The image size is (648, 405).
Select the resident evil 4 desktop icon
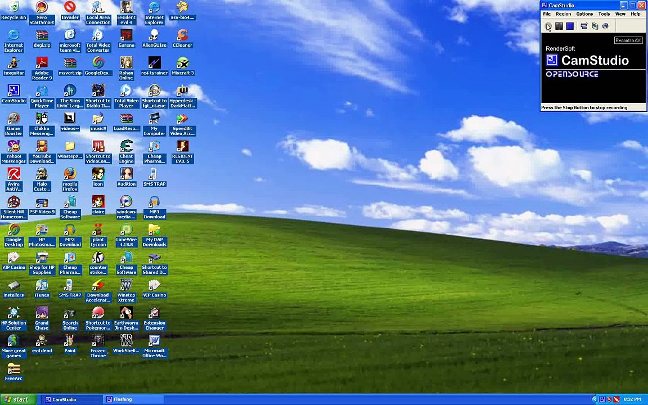[126, 13]
